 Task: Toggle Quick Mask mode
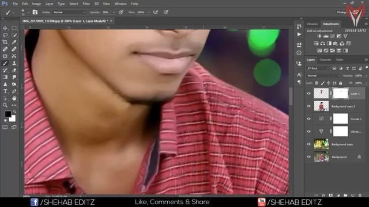(5, 127)
